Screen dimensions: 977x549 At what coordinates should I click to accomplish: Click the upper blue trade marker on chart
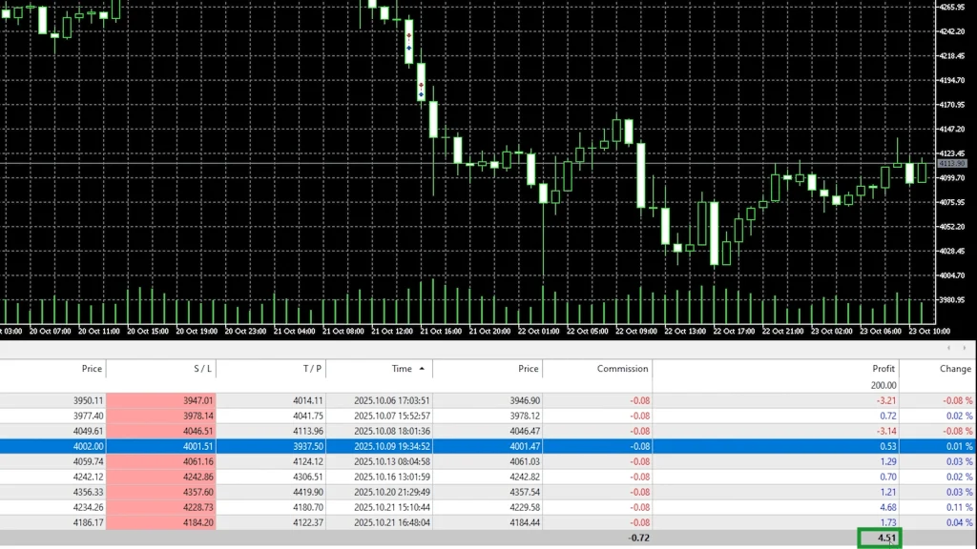click(409, 48)
